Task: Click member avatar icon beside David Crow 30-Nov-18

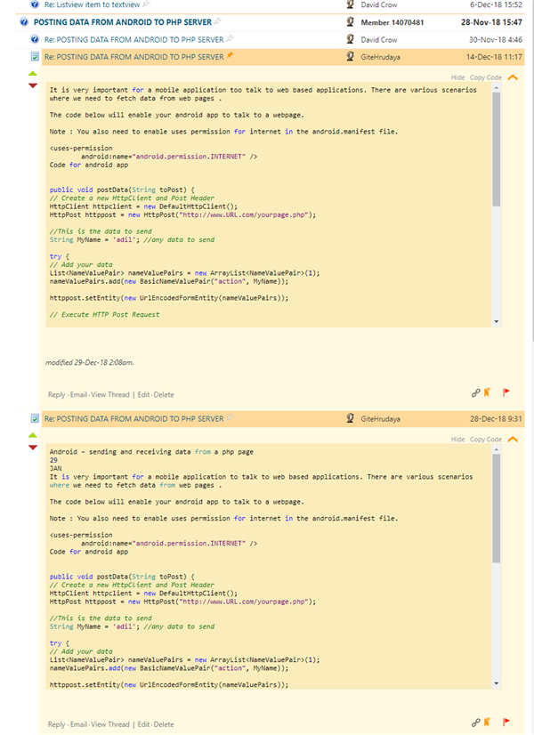Action: click(x=350, y=39)
